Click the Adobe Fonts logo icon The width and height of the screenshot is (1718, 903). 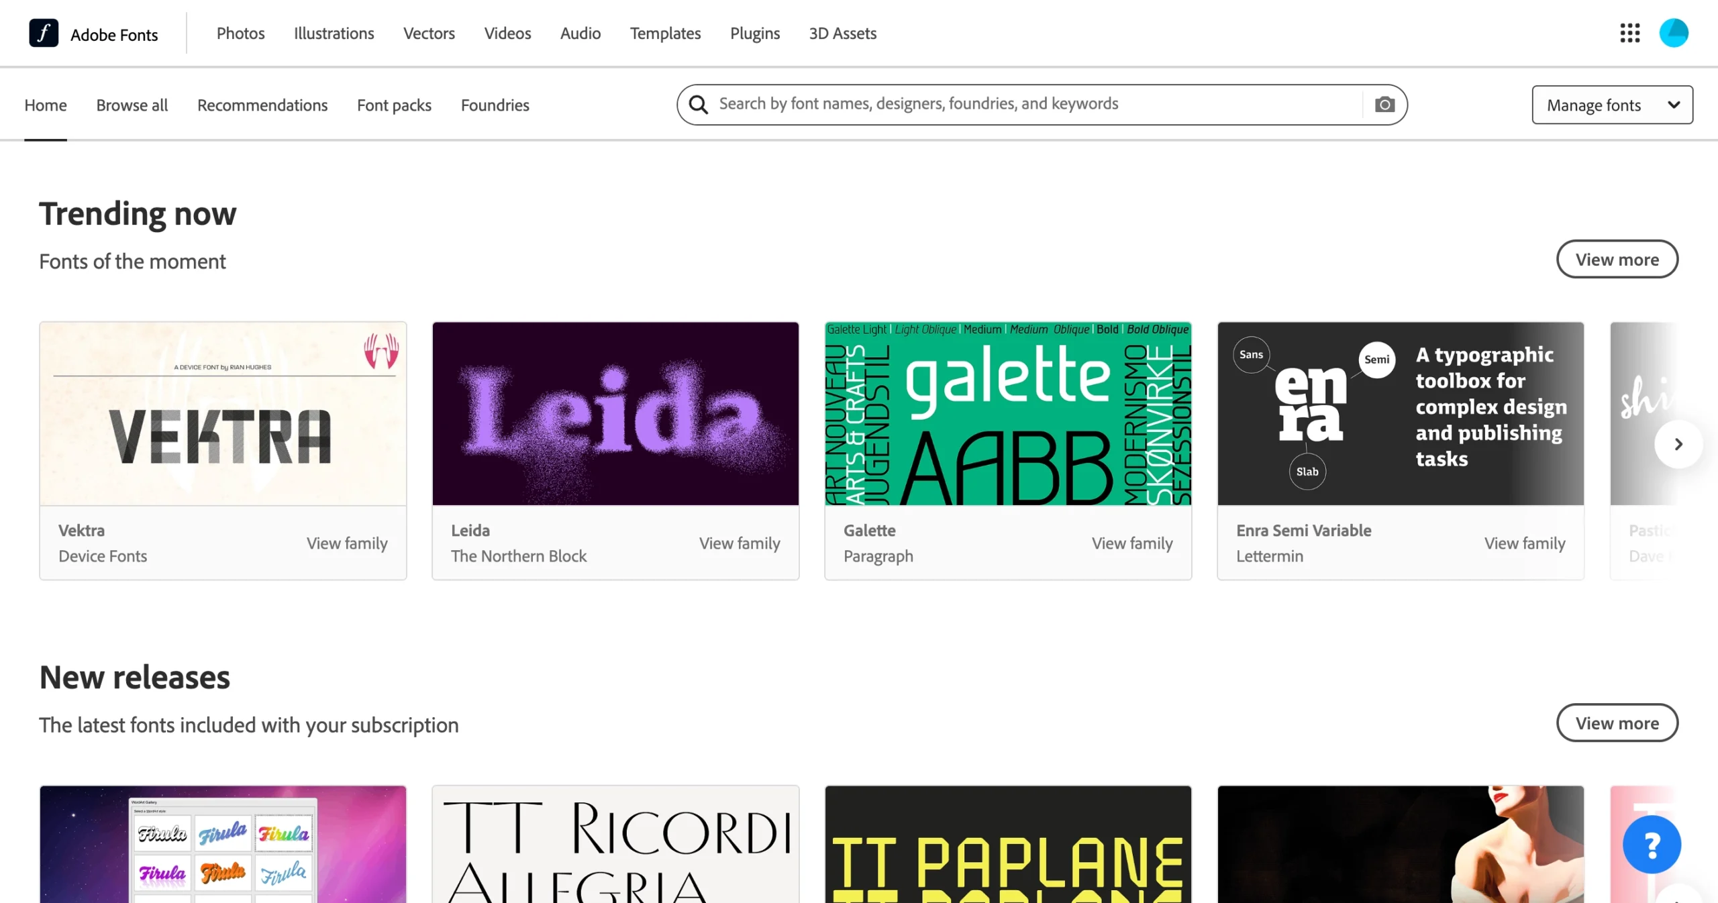click(x=44, y=33)
